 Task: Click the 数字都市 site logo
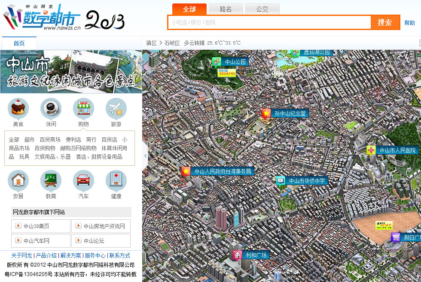tap(42, 17)
